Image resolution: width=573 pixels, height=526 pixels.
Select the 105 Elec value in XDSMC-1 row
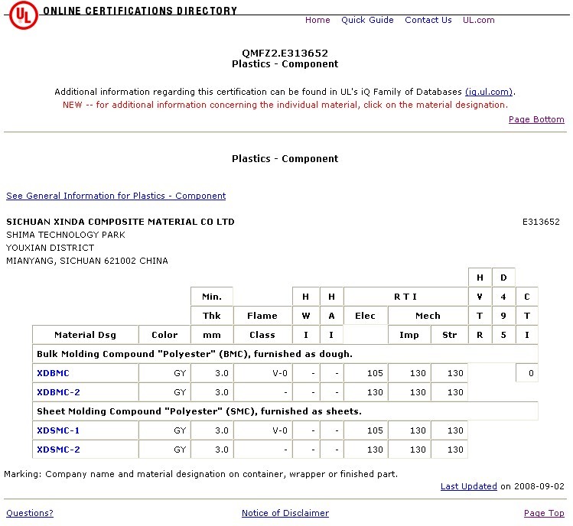[x=366, y=430]
